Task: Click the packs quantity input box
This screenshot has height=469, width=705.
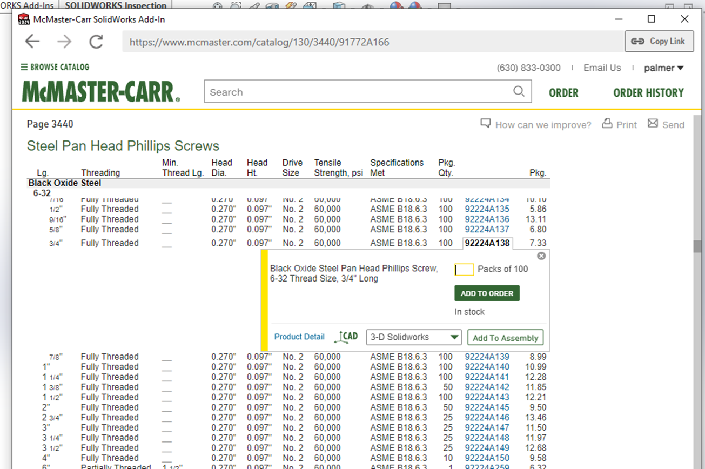Action: tap(464, 270)
